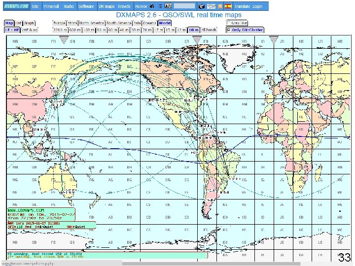This screenshot has height=266, width=355.
Task: Select the 15 m band tab
Action: point(171,30)
